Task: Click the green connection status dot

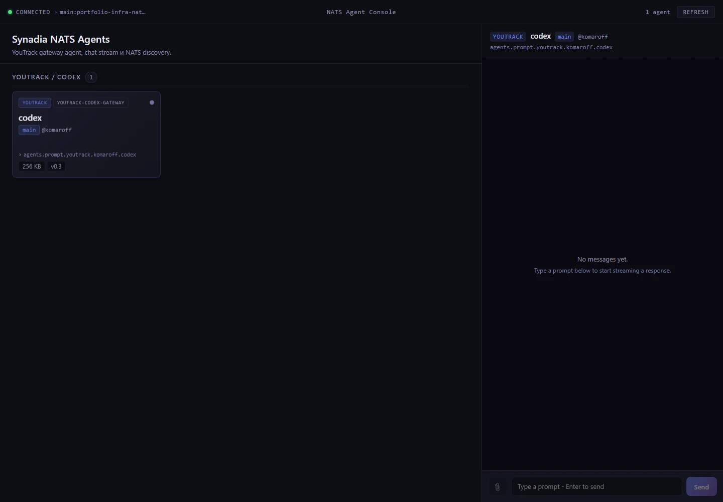Action: point(10,12)
